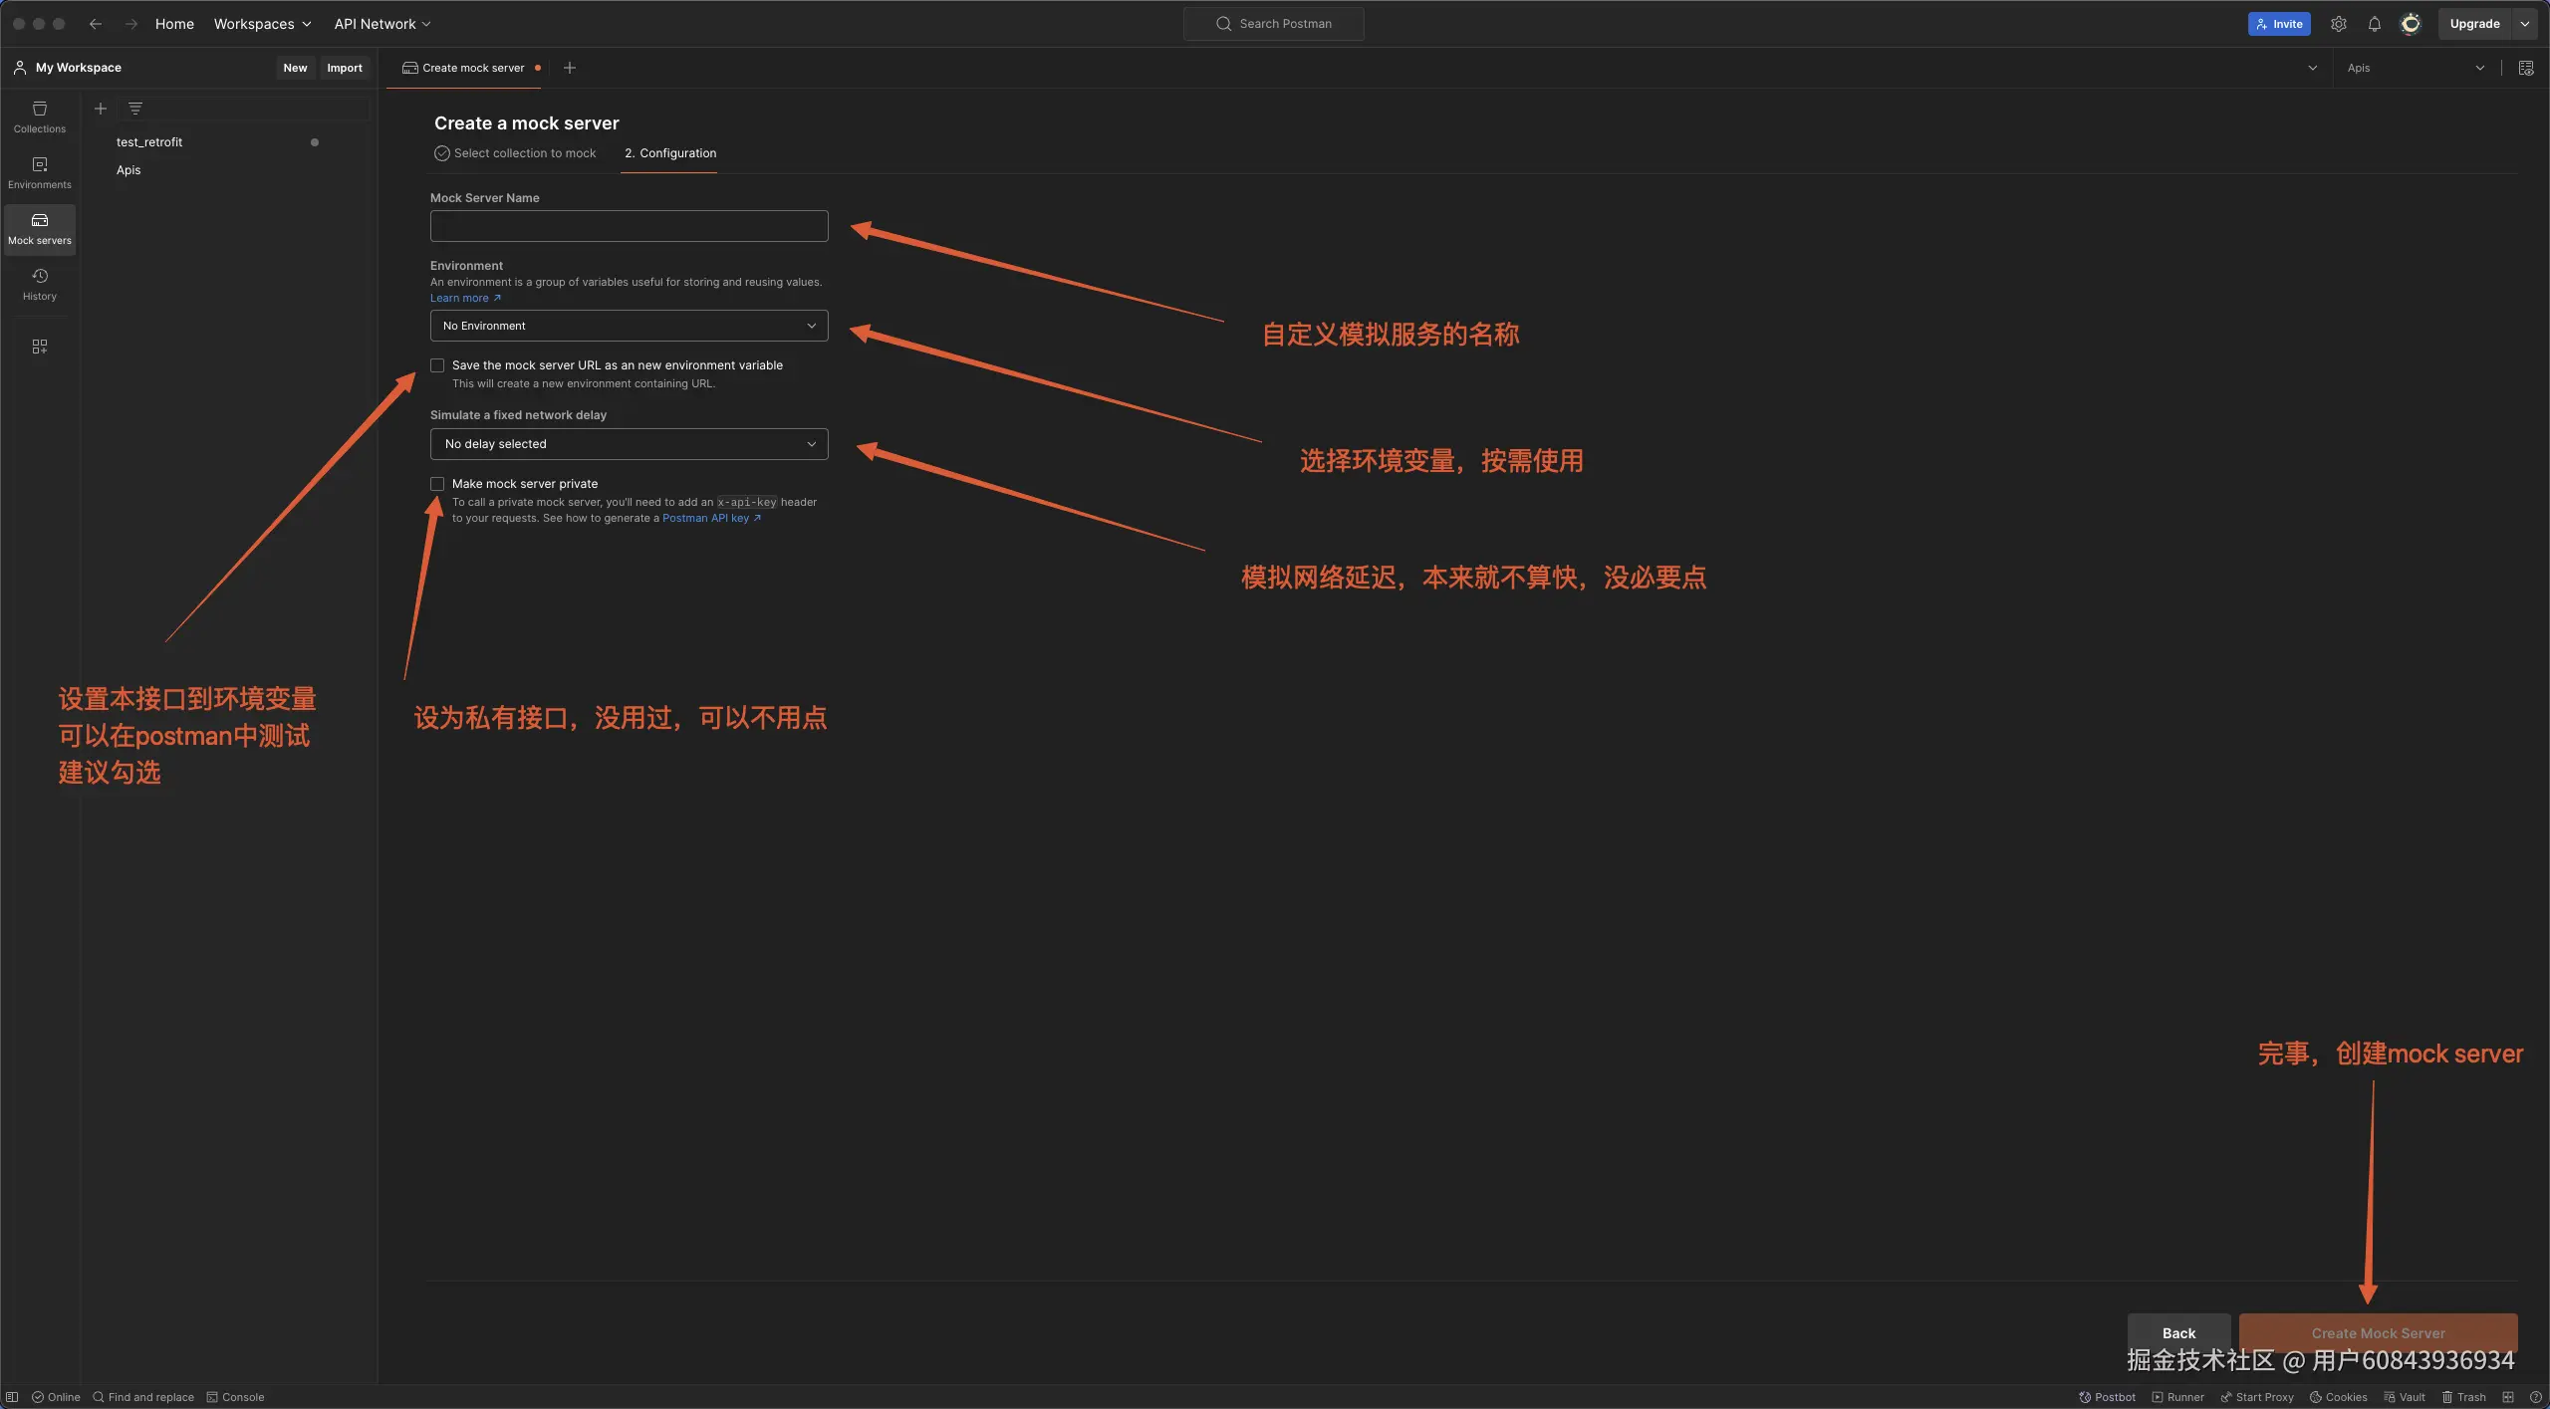This screenshot has width=2550, height=1409.
Task: Click the Back button
Action: click(x=2177, y=1332)
